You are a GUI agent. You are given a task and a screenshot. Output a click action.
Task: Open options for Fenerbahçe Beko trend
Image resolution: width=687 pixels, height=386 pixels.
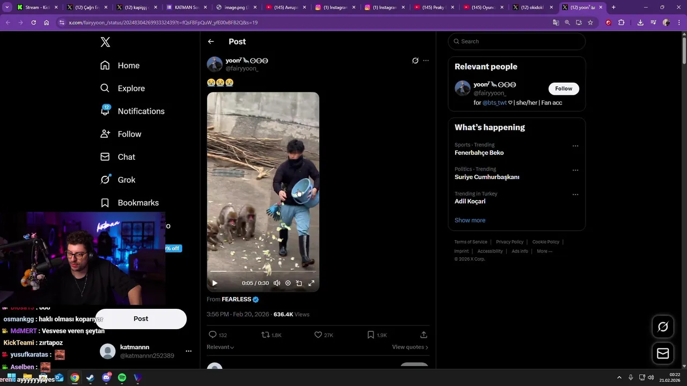(575, 146)
